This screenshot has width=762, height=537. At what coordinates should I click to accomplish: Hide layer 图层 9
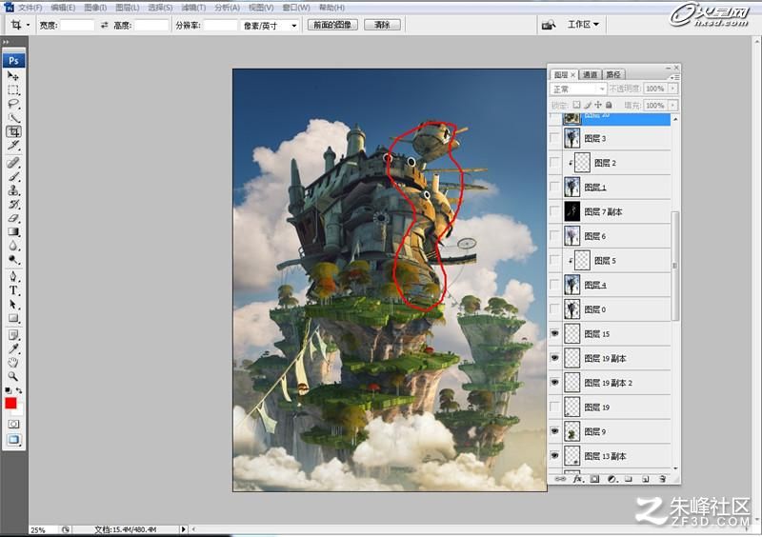[554, 431]
